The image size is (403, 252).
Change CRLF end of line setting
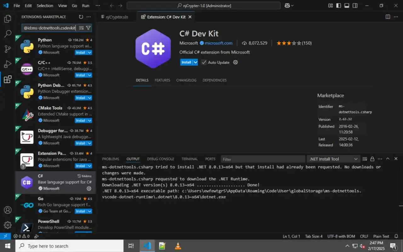pyautogui.click(x=364, y=236)
